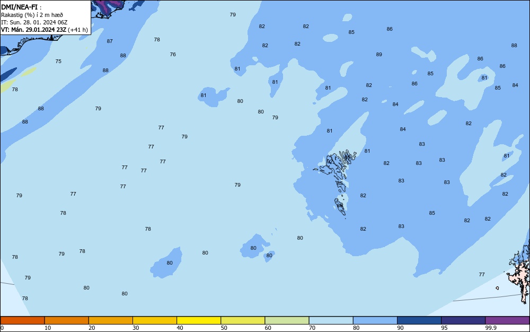Select the 80–90 medium blue legend swatch
The height and width of the screenshot is (332, 530).
pyautogui.click(x=375, y=320)
